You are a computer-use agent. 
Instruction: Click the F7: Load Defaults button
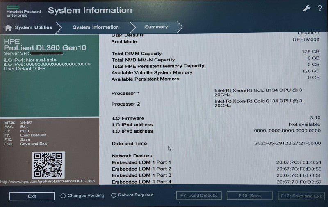199,196
